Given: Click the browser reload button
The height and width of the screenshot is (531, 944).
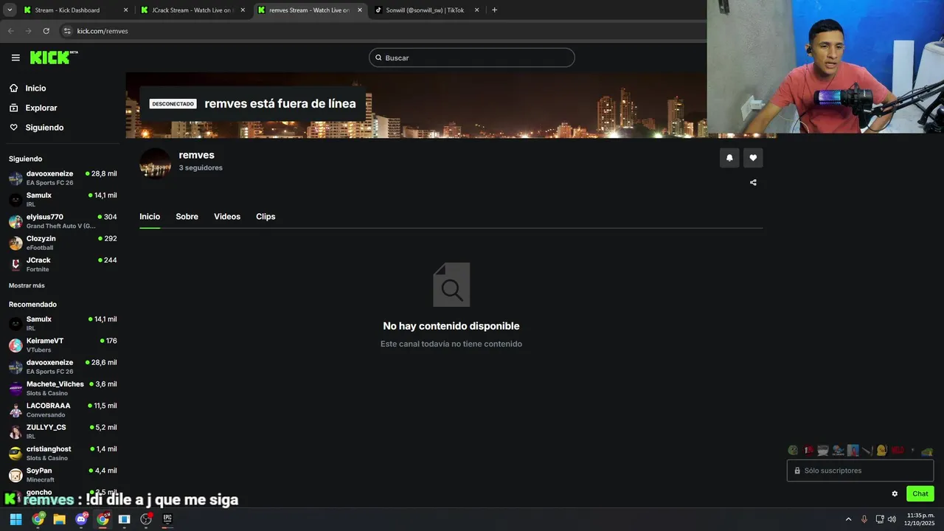Looking at the screenshot, I should click(46, 31).
